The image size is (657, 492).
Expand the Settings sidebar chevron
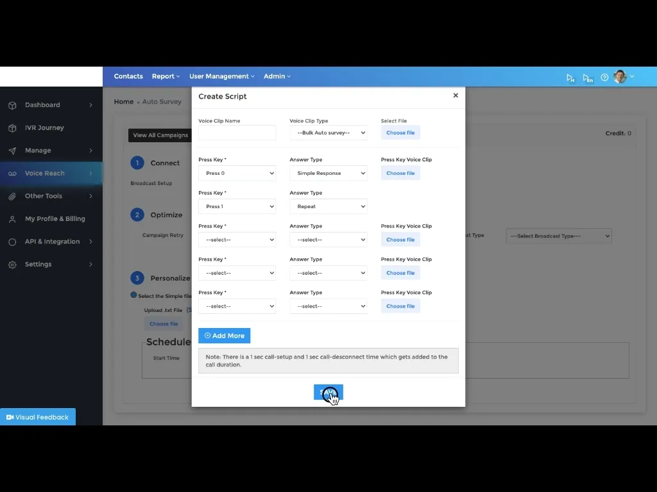90,265
